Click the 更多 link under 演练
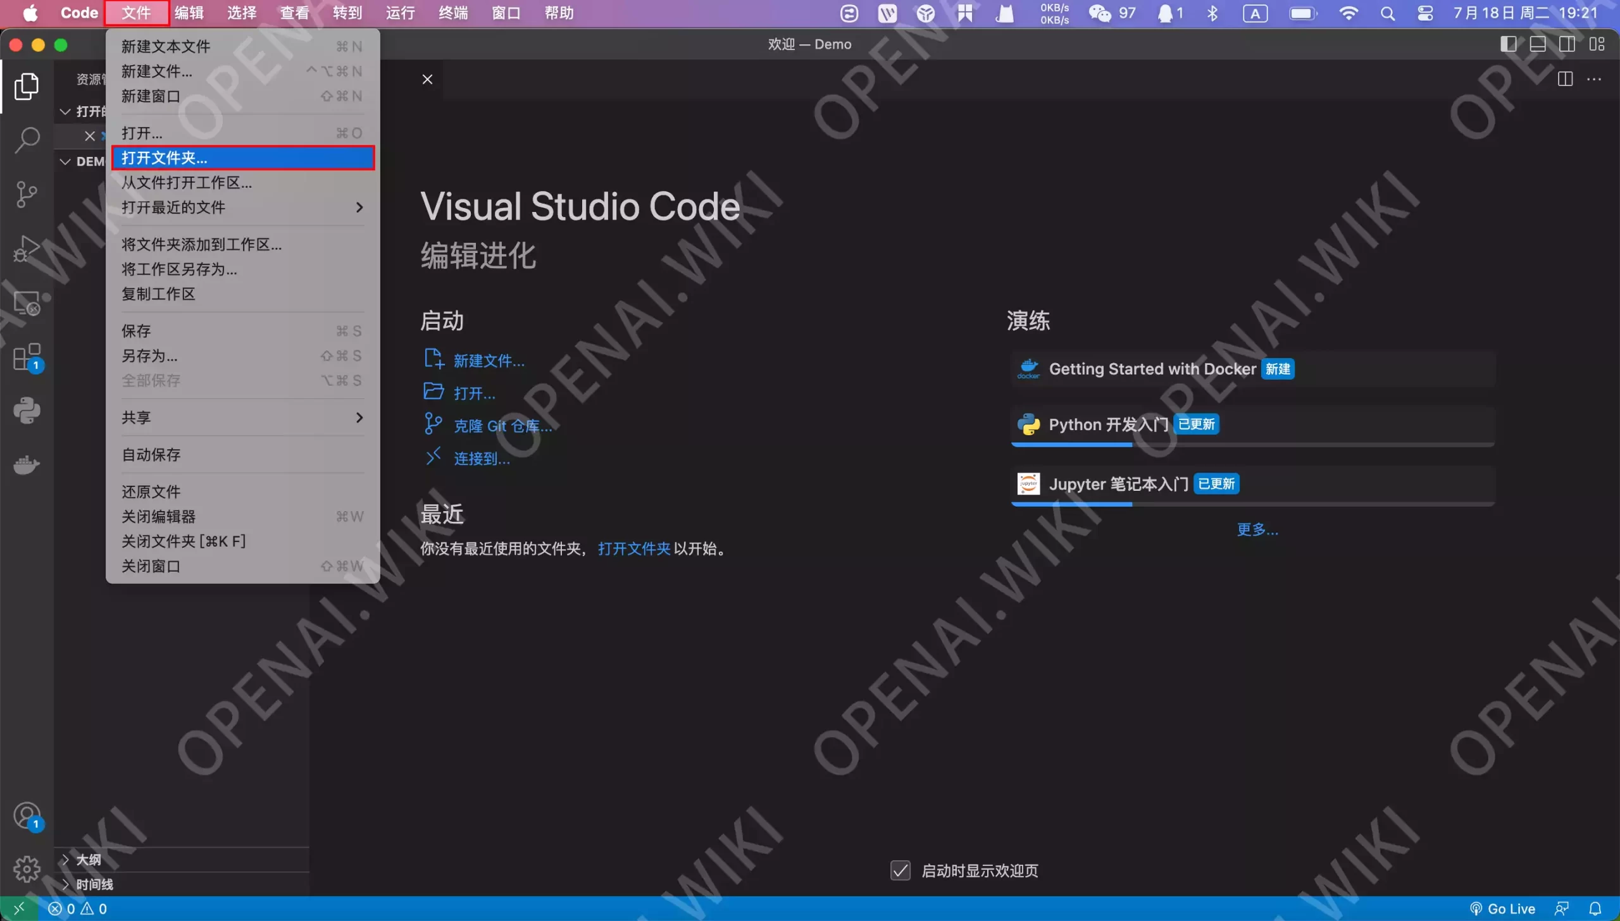Viewport: 1620px width, 921px height. tap(1256, 530)
